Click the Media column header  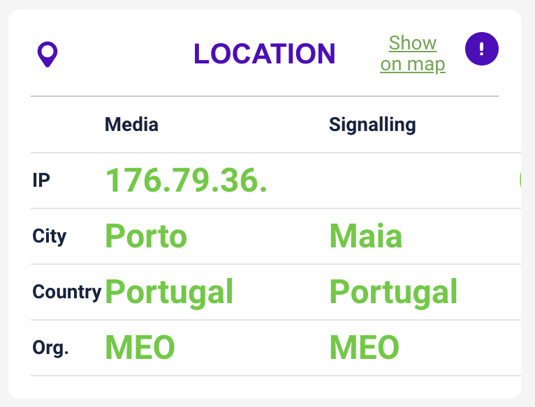pos(131,124)
